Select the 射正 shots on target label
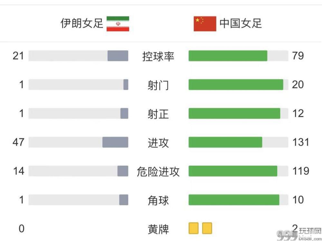The height and width of the screenshot is (241, 322). [x=158, y=114]
